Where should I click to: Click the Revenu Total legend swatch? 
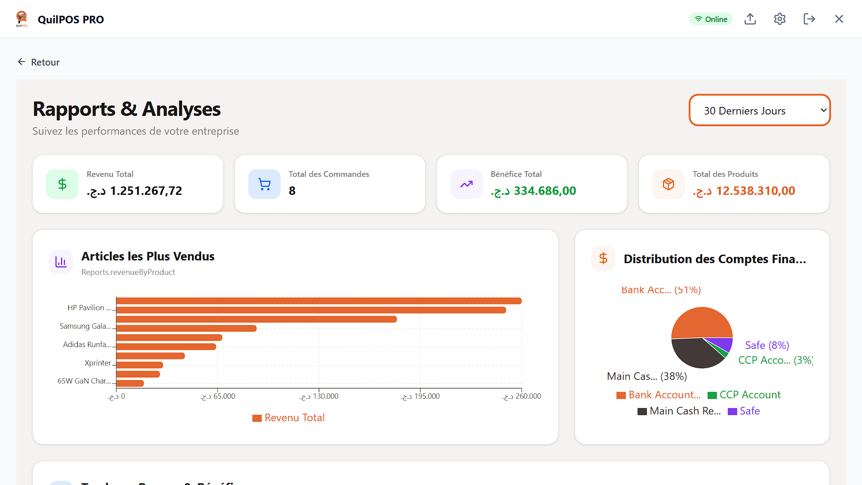tap(257, 418)
